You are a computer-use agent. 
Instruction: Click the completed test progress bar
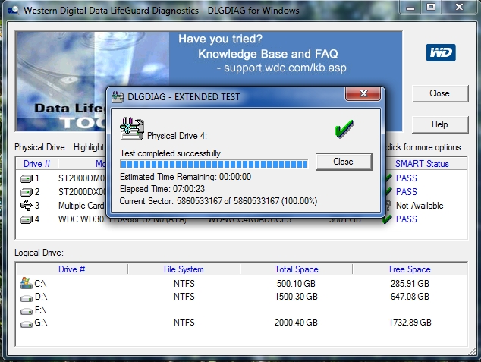pyautogui.click(x=213, y=164)
